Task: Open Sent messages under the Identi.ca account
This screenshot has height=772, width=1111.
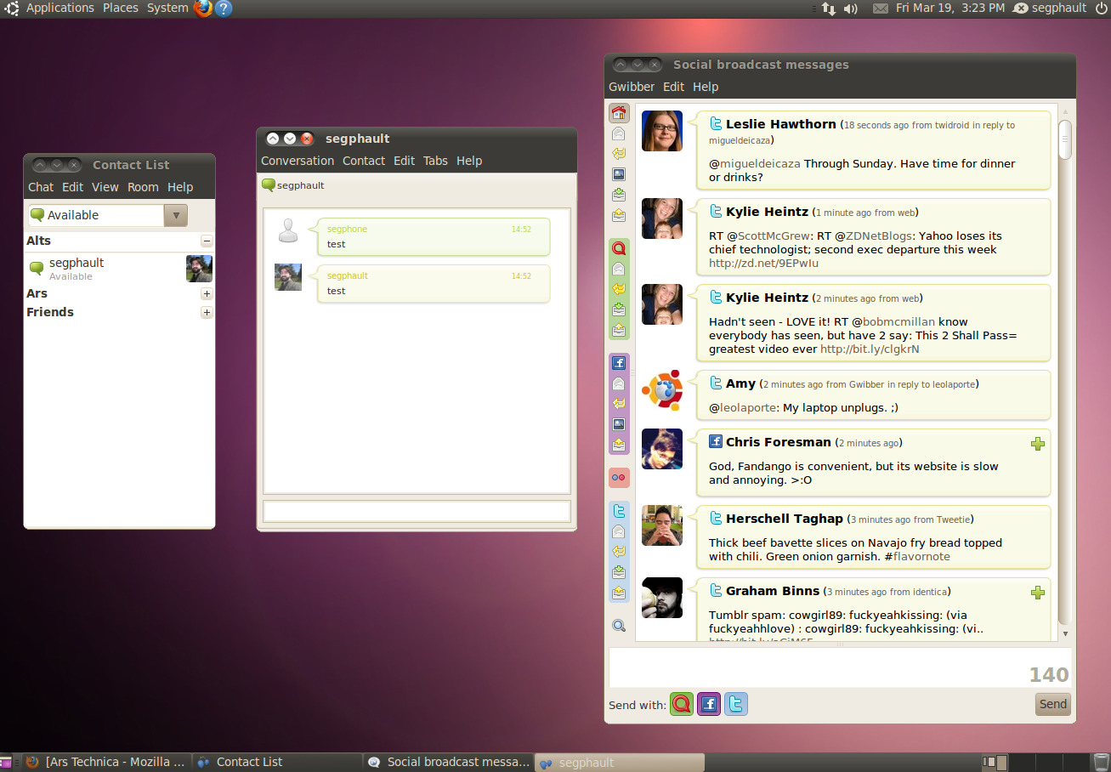Action: 619,330
